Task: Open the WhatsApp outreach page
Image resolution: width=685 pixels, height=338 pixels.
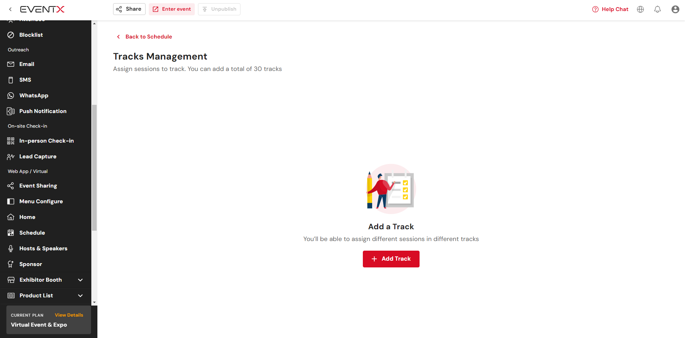Action: coord(46,96)
